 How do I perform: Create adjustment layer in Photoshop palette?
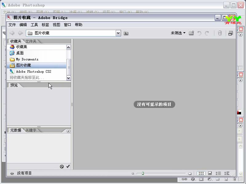[x=210, y=179]
